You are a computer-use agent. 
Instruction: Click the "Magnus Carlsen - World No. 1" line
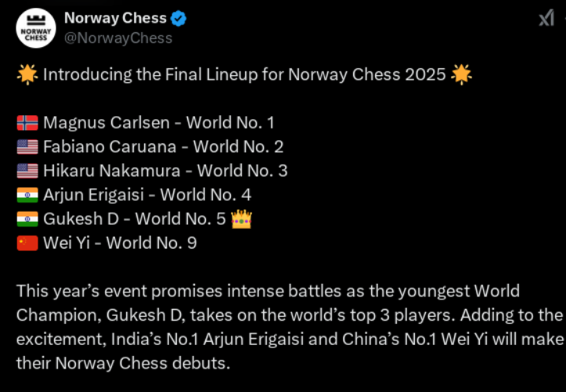[x=158, y=123]
